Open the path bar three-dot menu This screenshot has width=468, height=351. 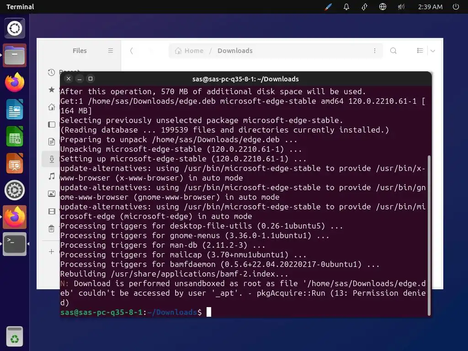[x=375, y=51]
